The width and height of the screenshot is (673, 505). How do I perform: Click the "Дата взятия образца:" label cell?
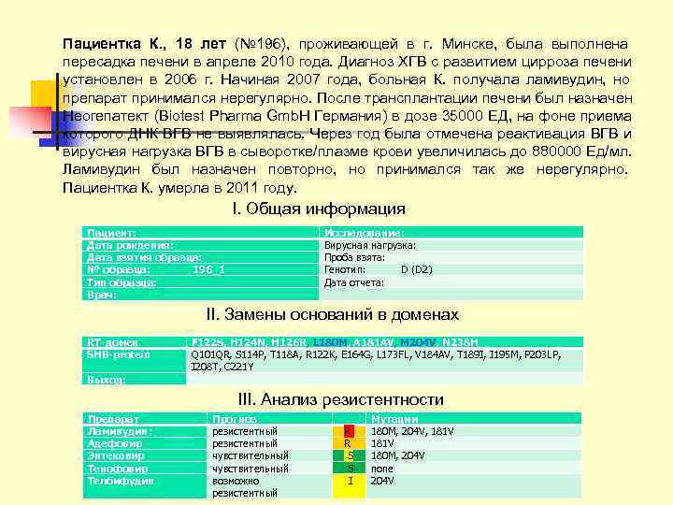coord(200,258)
